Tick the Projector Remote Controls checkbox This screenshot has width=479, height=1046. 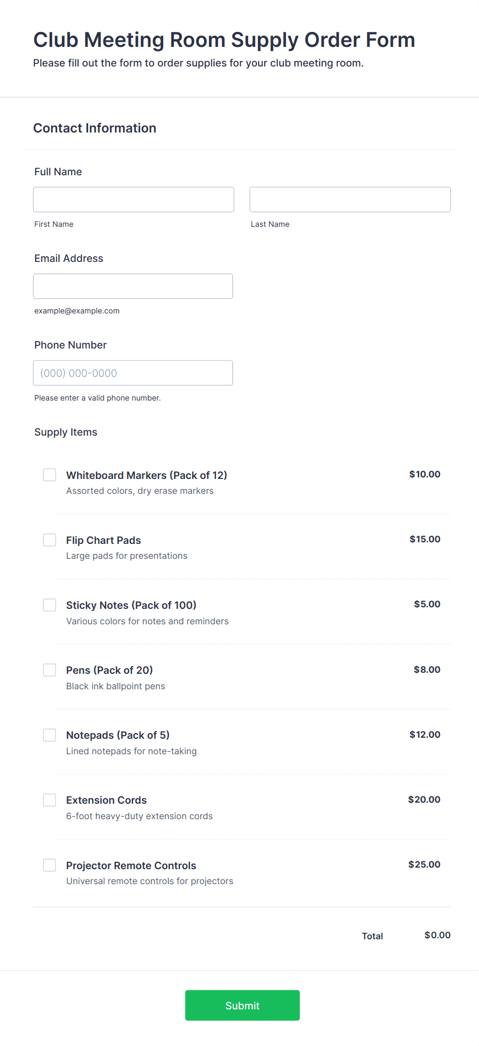(x=49, y=865)
